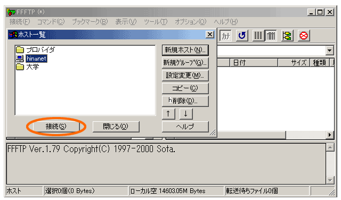This screenshot has height=200, width=341.
Task: Click the horizontal scrollbar right arrow
Action: pyautogui.click(x=330, y=135)
